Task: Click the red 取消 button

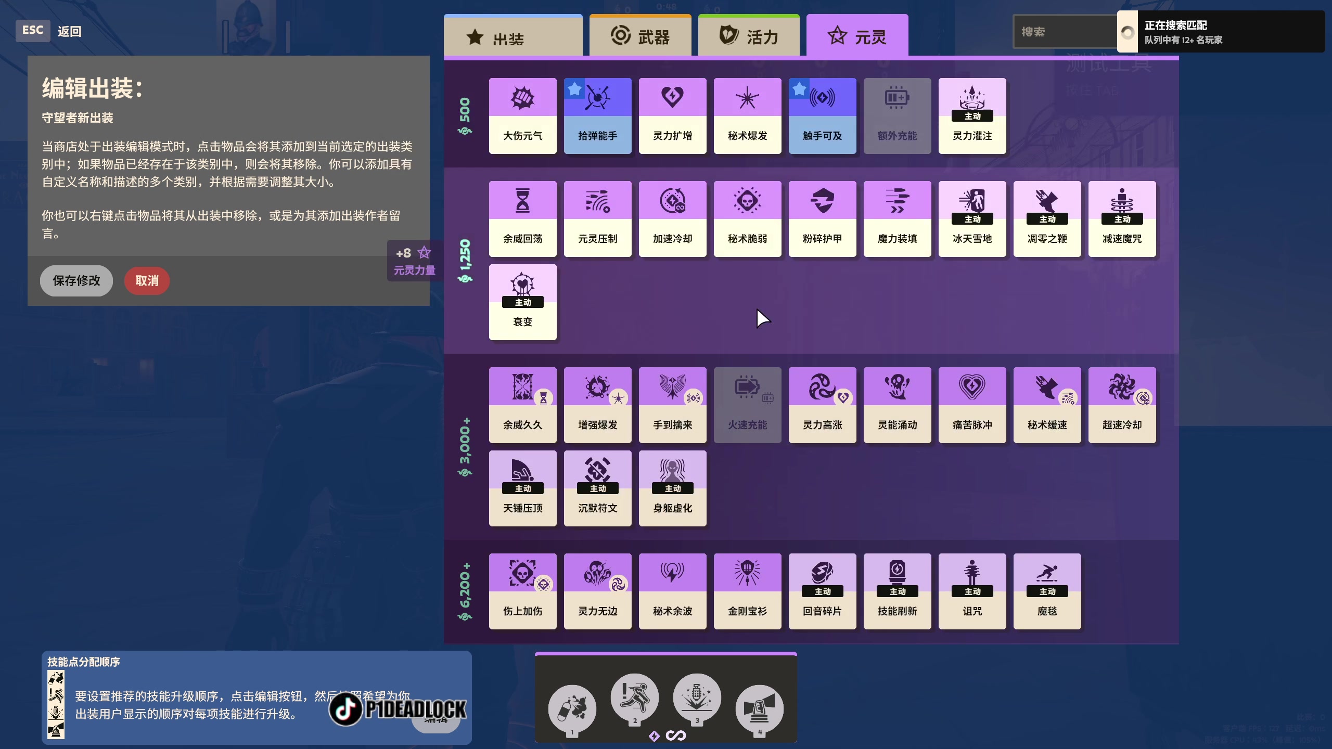Action: [x=147, y=281]
